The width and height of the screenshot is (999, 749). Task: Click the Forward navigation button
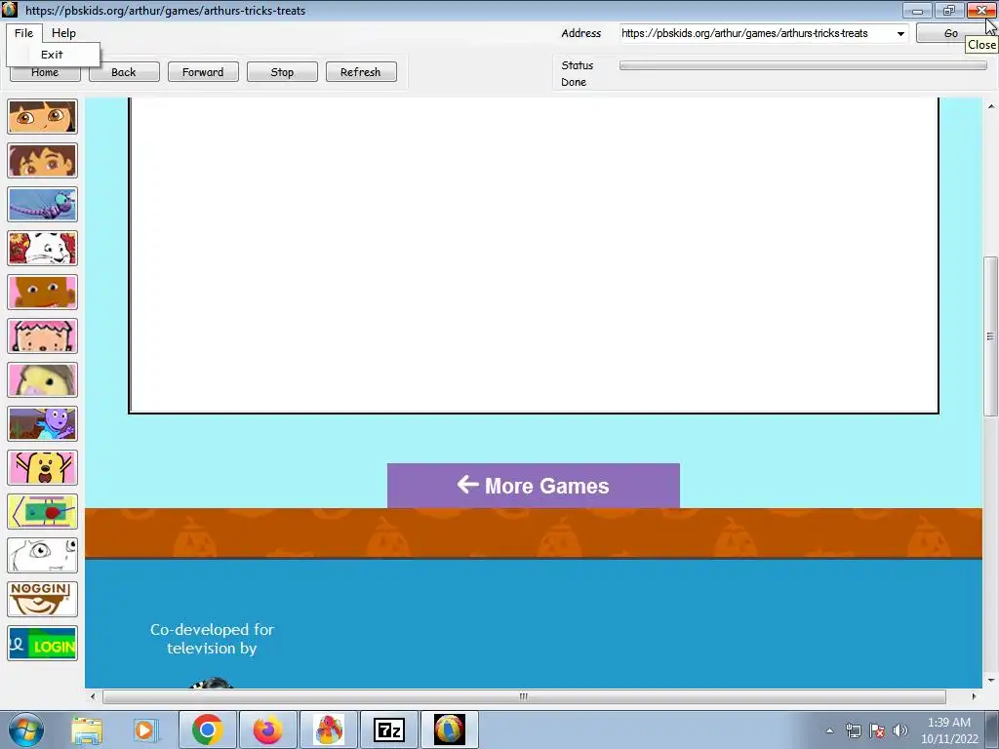203,72
